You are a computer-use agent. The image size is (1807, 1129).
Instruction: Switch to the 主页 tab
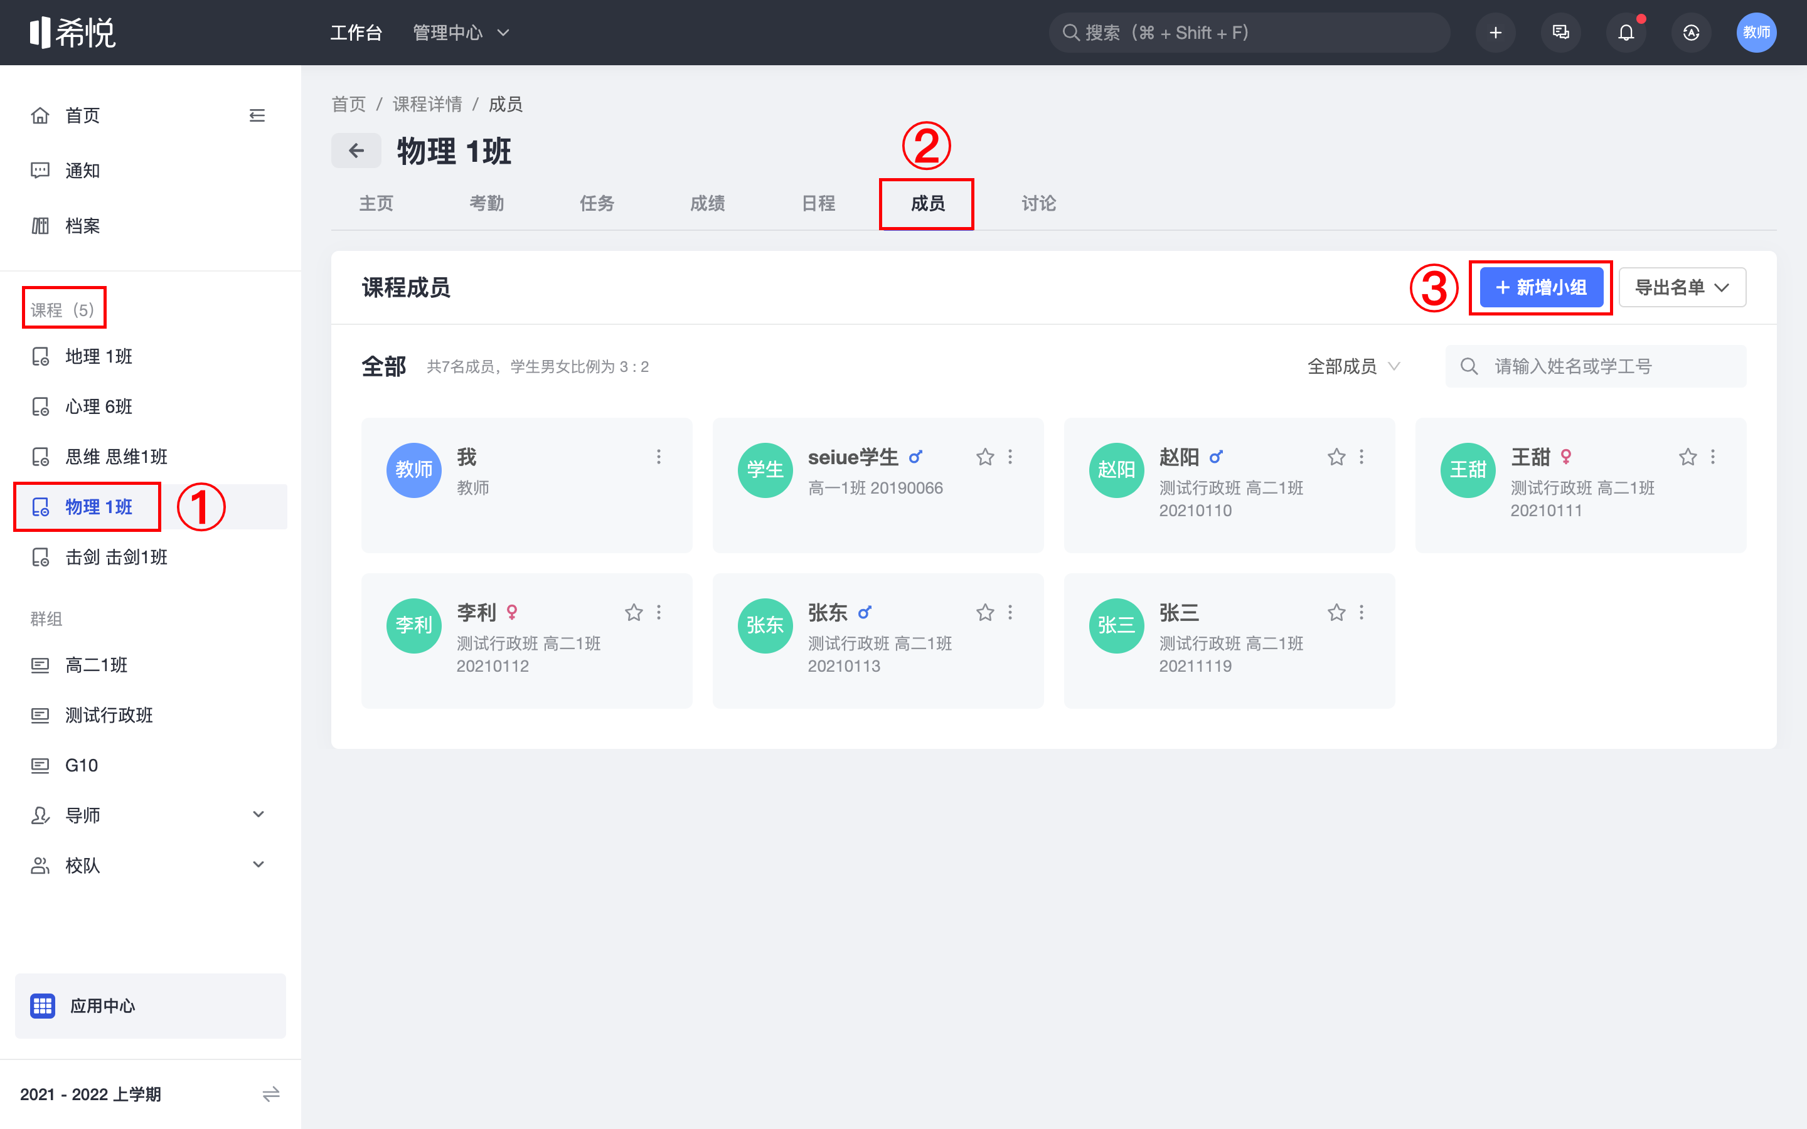click(376, 203)
